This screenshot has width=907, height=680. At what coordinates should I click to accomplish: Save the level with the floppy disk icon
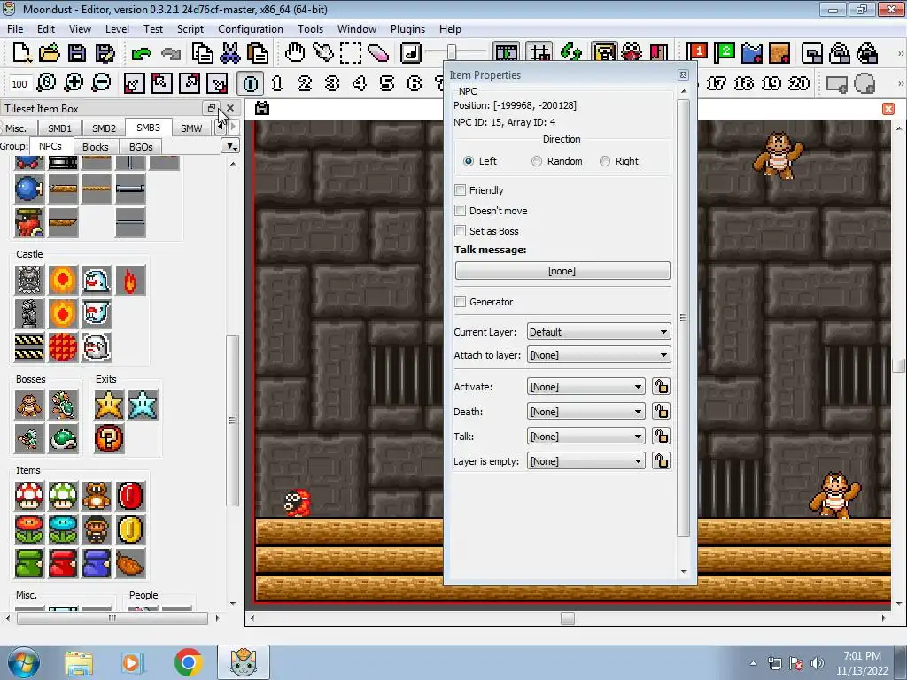(x=77, y=53)
